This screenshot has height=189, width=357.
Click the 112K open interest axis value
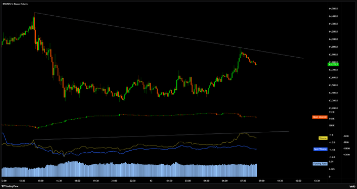pyautogui.click(x=332, y=112)
